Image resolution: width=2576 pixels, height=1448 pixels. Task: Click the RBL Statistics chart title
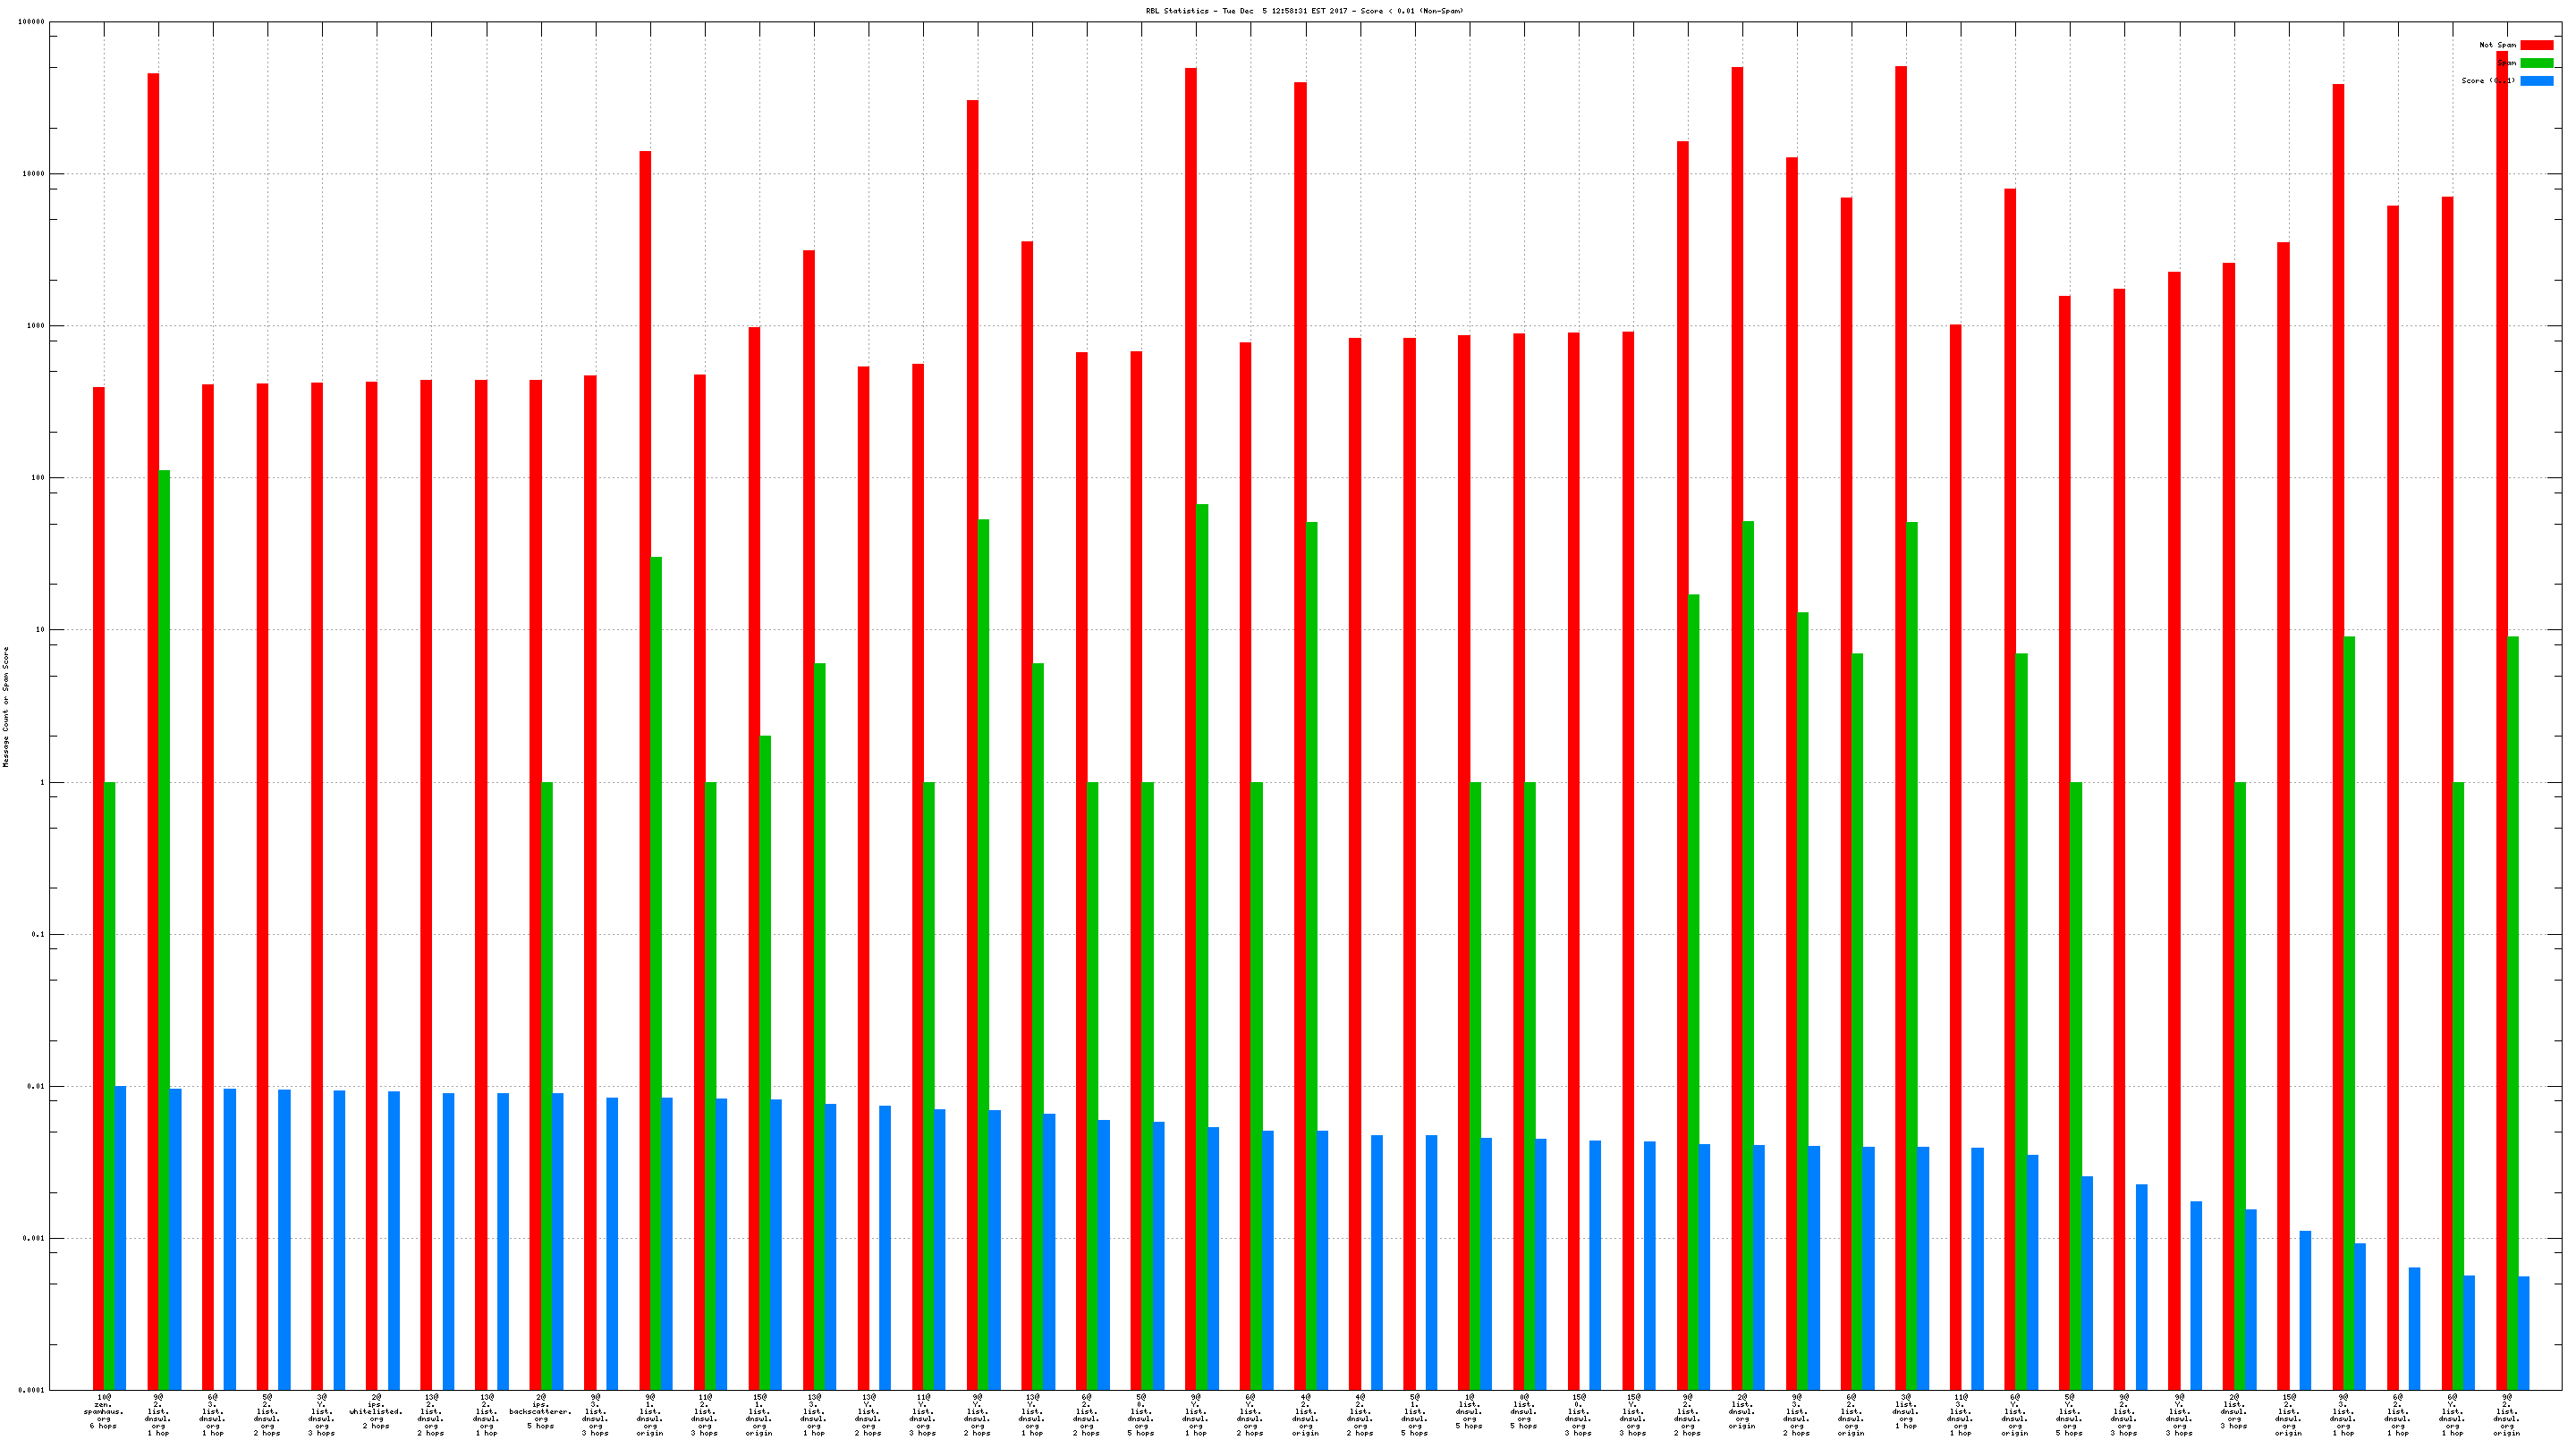pos(1304,11)
